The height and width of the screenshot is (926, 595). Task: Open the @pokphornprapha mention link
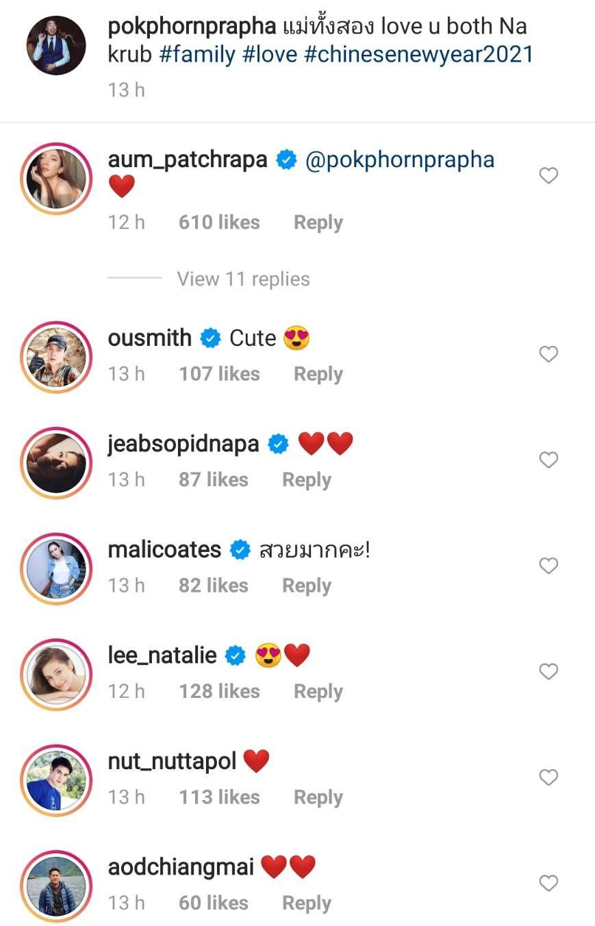(x=399, y=160)
